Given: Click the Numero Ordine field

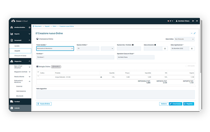Looking at the screenshot, I should click(x=88, y=48).
